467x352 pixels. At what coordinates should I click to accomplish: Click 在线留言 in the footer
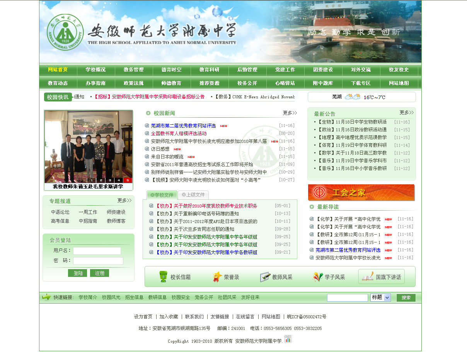pos(245,317)
